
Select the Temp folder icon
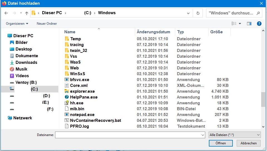[x=67, y=39]
